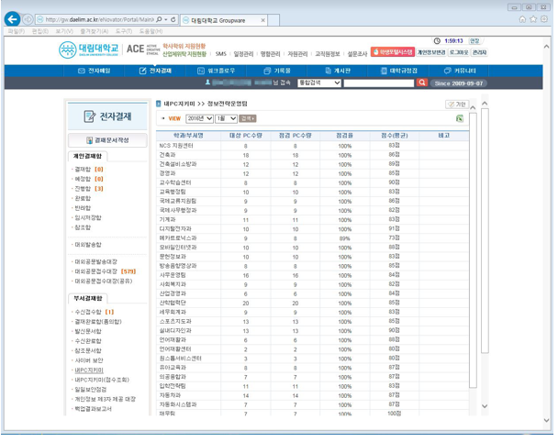558x442 pixels.
Task: Open the 임시저장함 sidebar item
Action: (88, 217)
